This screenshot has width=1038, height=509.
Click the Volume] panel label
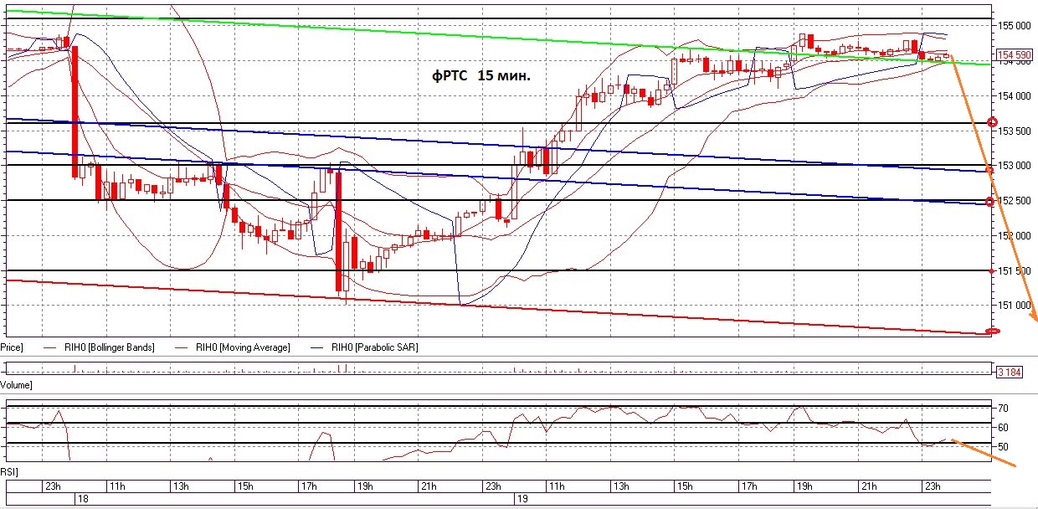(x=16, y=385)
